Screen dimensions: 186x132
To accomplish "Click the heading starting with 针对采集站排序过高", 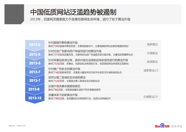I will click(x=88, y=60).
